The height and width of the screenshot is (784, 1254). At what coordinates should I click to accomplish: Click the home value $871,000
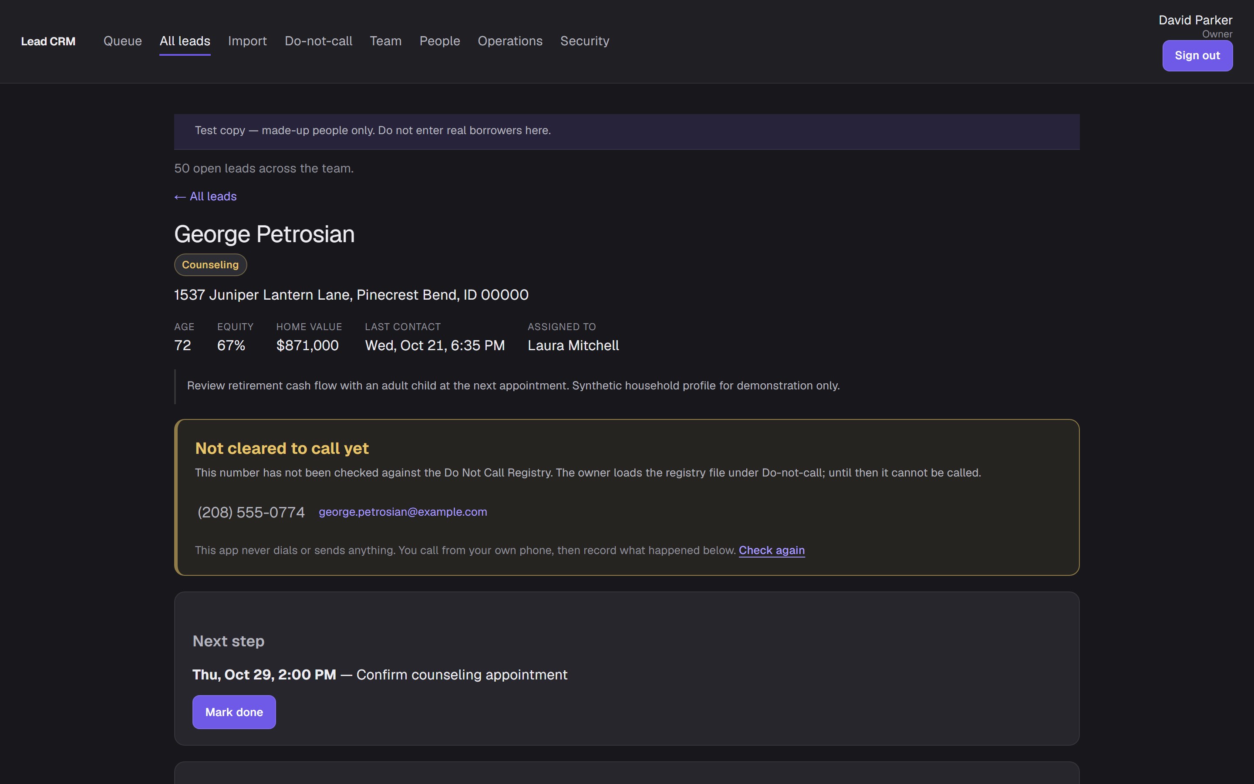(307, 345)
